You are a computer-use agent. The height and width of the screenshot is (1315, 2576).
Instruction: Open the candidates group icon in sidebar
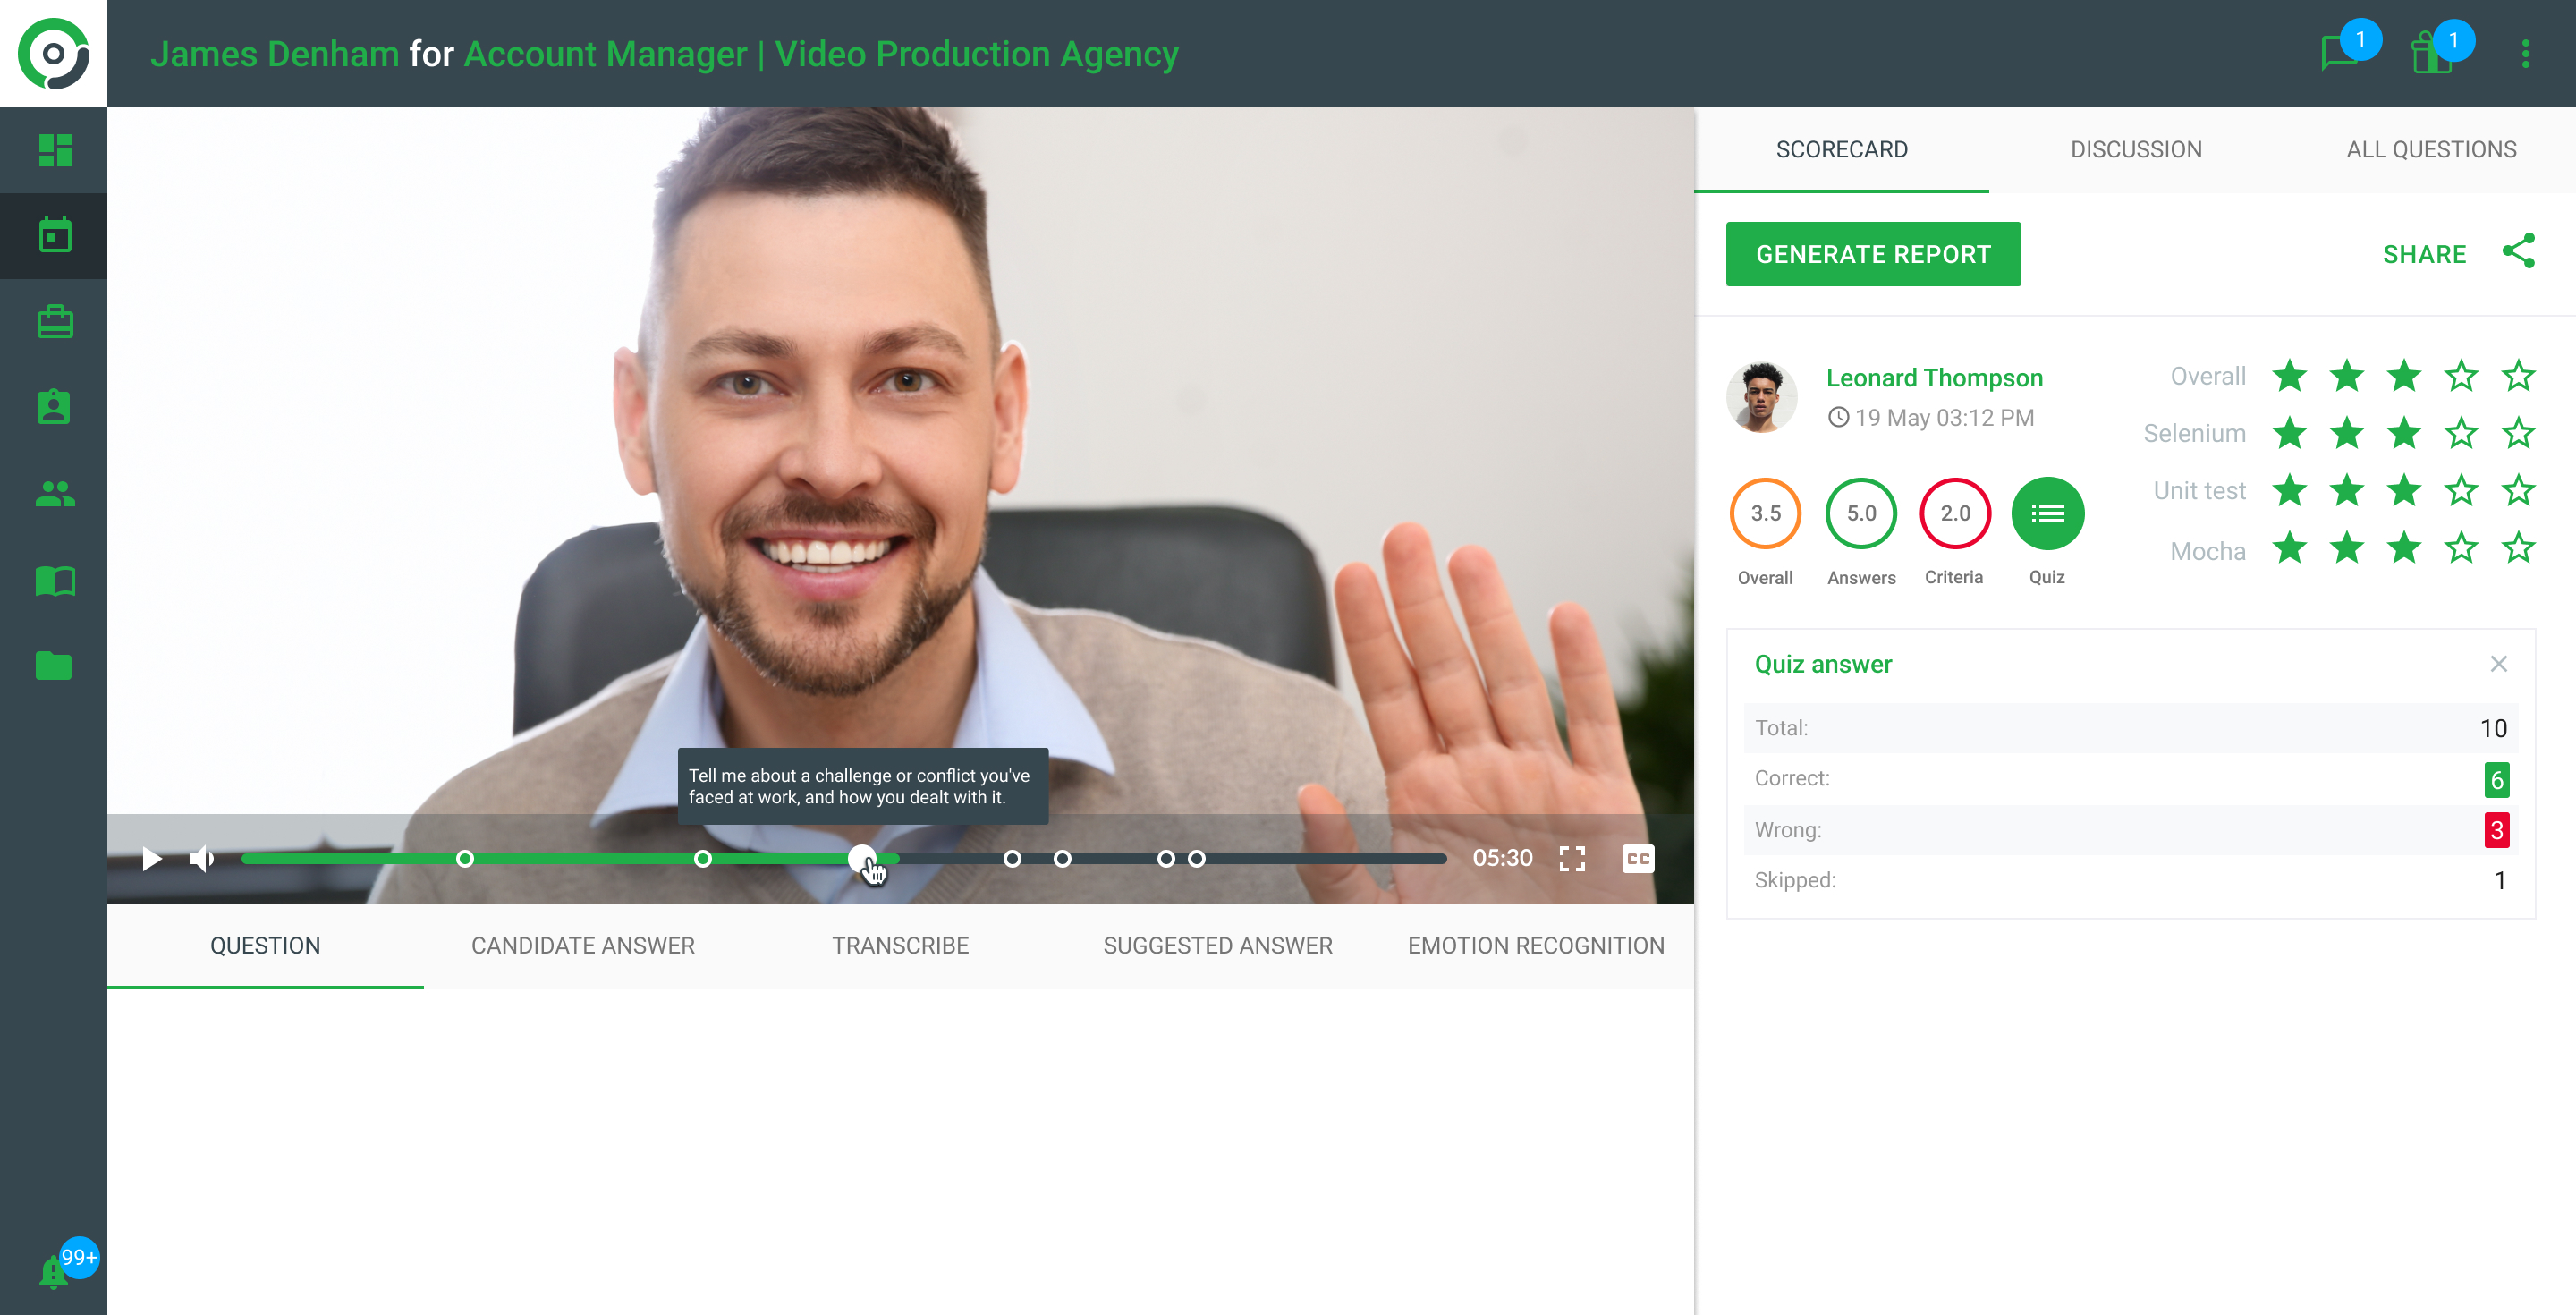54,494
